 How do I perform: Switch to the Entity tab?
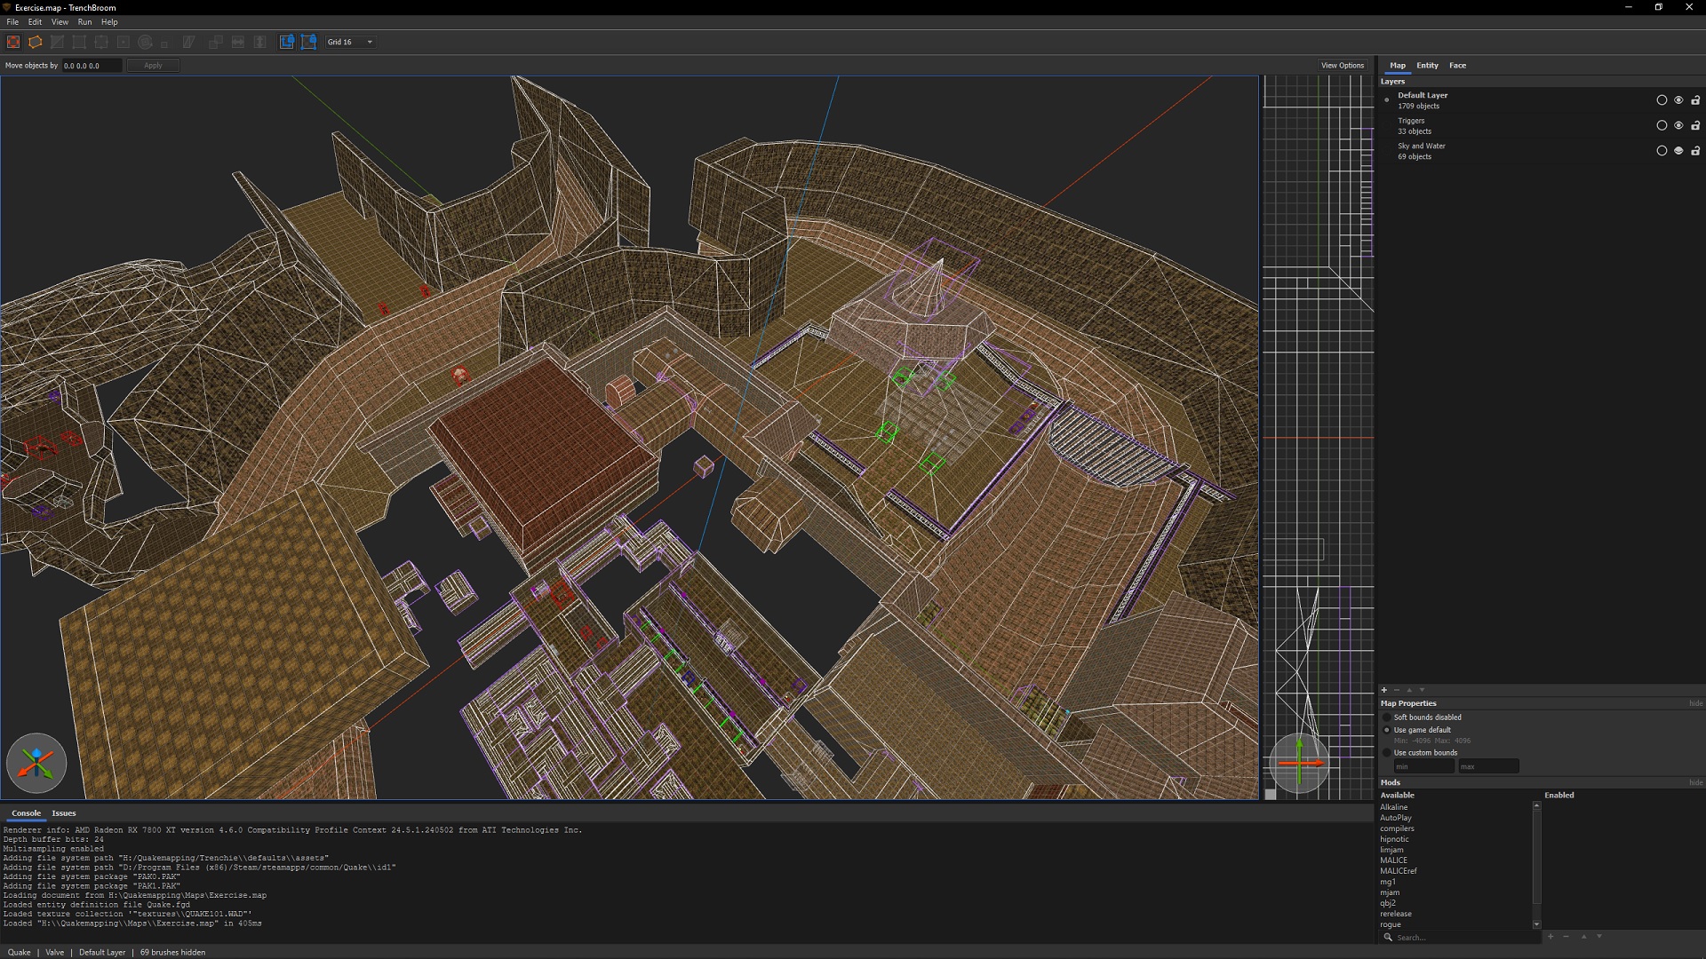pos(1427,66)
